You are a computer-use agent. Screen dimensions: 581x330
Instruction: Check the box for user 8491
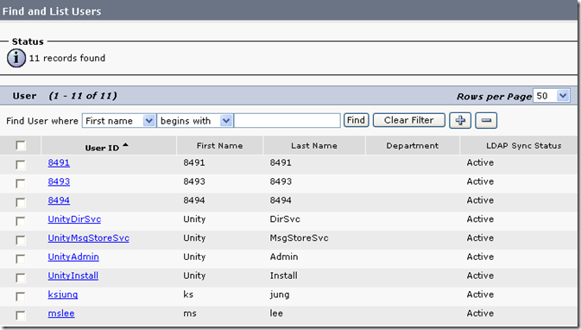(x=21, y=165)
